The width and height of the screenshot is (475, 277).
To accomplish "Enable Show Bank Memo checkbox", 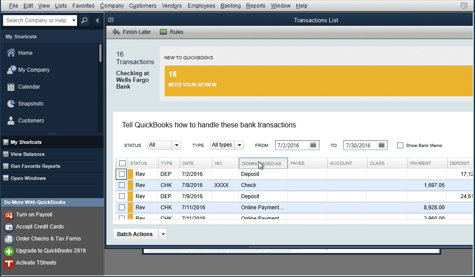I will [400, 146].
